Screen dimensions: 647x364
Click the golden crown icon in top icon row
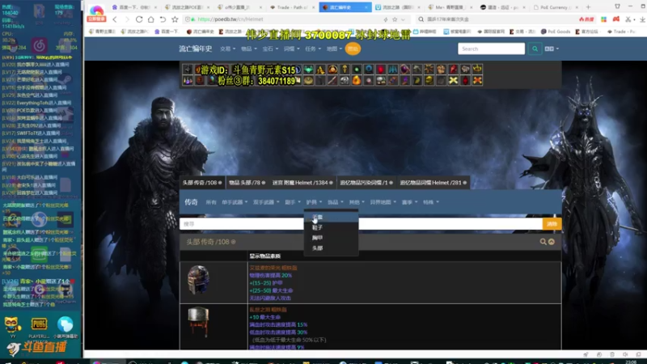point(477,69)
